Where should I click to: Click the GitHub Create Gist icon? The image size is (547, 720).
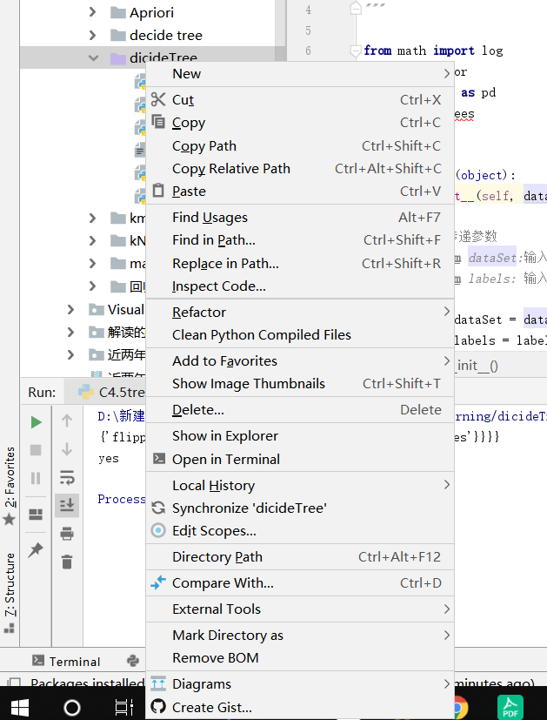coord(158,706)
